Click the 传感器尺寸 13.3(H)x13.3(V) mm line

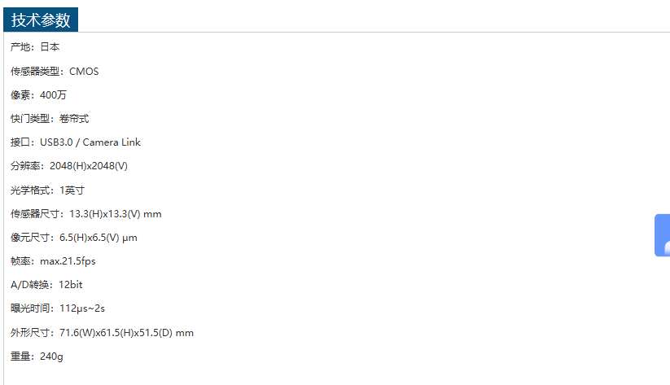[x=86, y=214]
